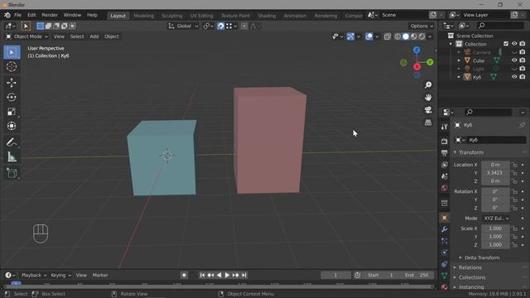Click the Z axis on navigation gizmo

pyautogui.click(x=417, y=50)
